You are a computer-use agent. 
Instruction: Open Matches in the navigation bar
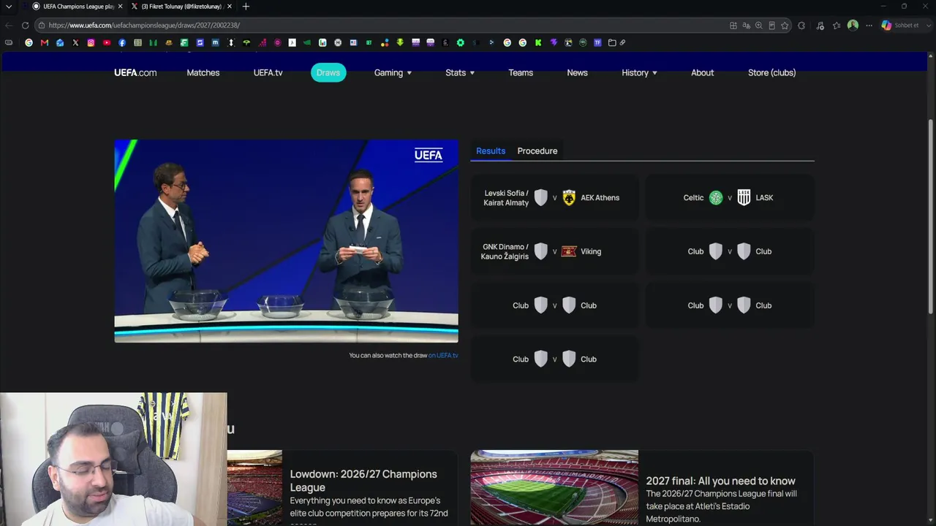[203, 73]
